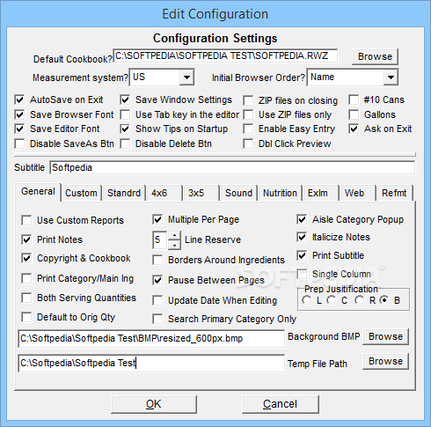The width and height of the screenshot is (431, 427).
Task: Open the ExIm tab
Action: click(x=321, y=193)
